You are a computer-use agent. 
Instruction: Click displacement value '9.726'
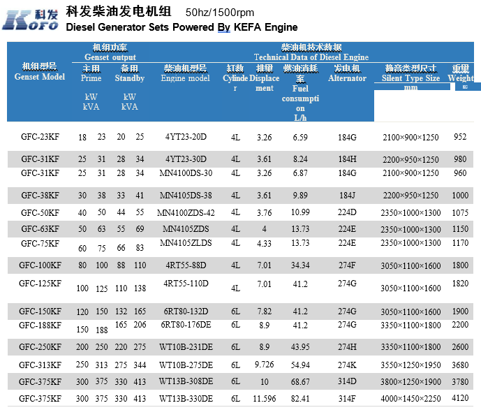click(264, 365)
